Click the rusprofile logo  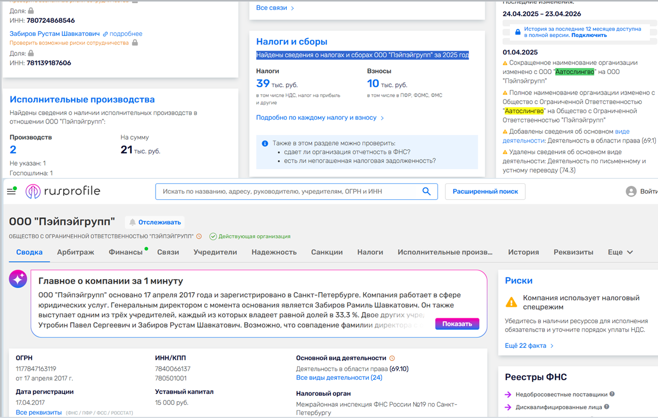pos(63,191)
